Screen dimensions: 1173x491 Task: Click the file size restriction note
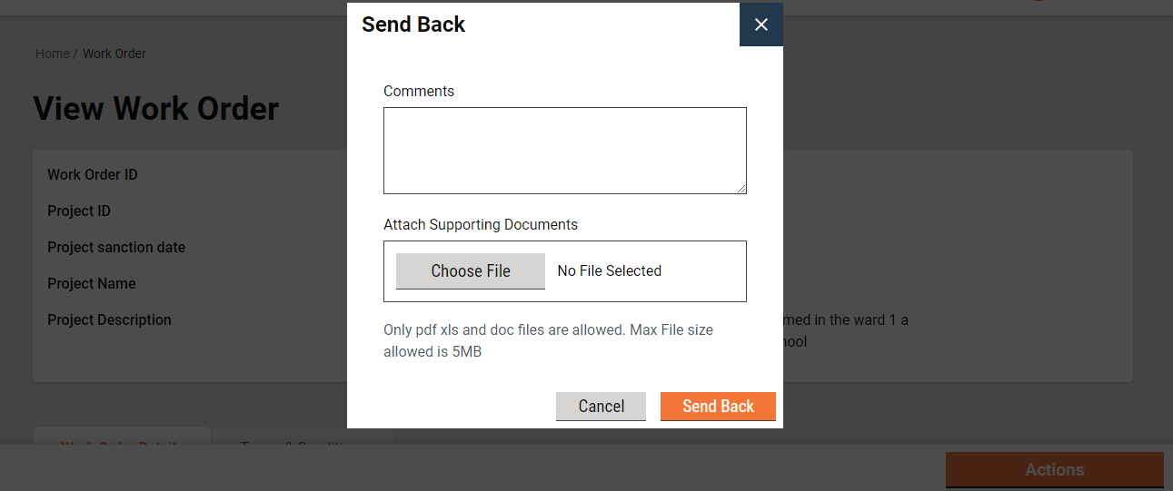click(548, 340)
